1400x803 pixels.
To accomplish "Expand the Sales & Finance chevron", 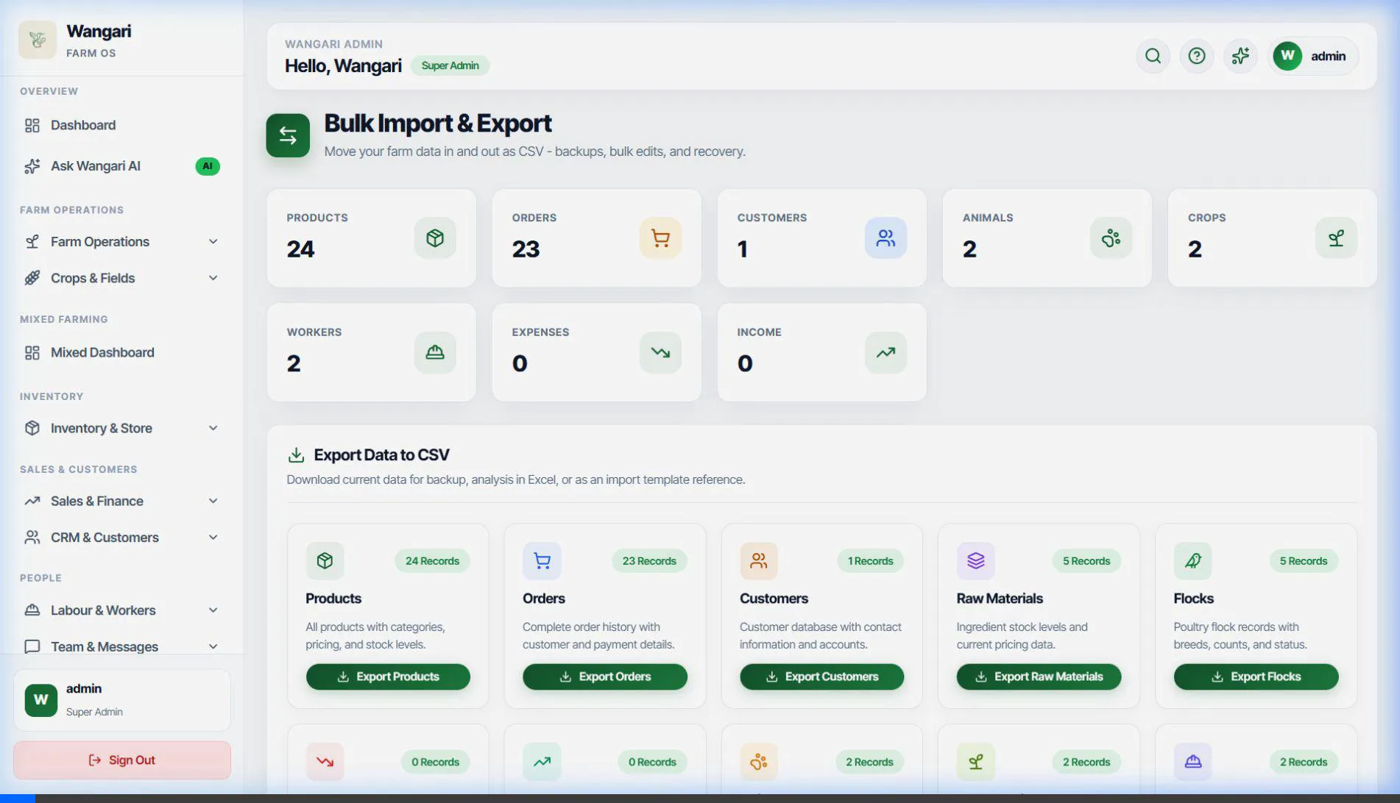I will pos(213,501).
